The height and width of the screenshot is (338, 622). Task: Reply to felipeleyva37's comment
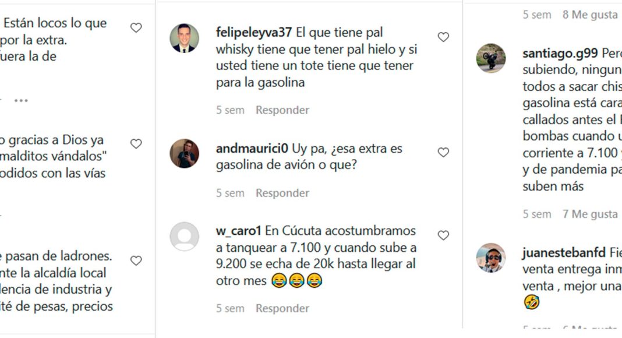282,110
